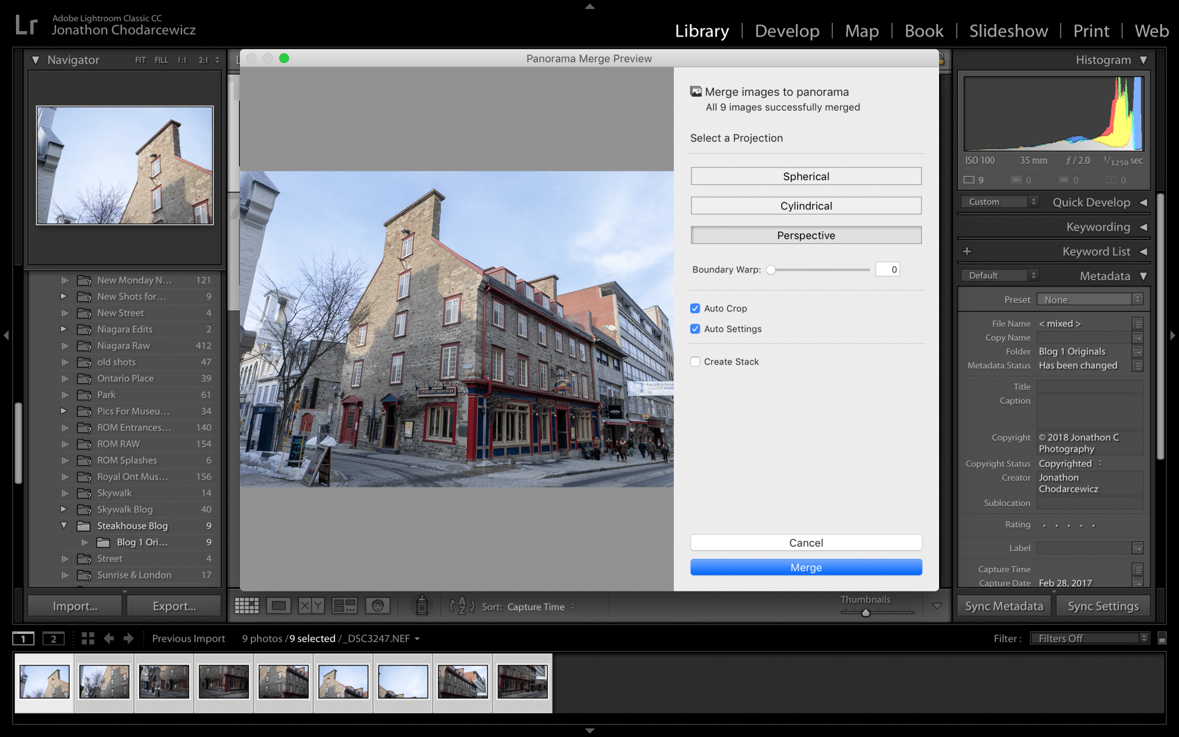Select the Painter spray can tool

pyautogui.click(x=422, y=606)
